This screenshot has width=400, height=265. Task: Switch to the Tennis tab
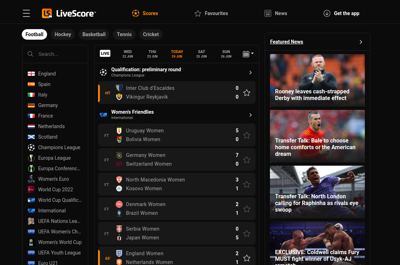124,34
